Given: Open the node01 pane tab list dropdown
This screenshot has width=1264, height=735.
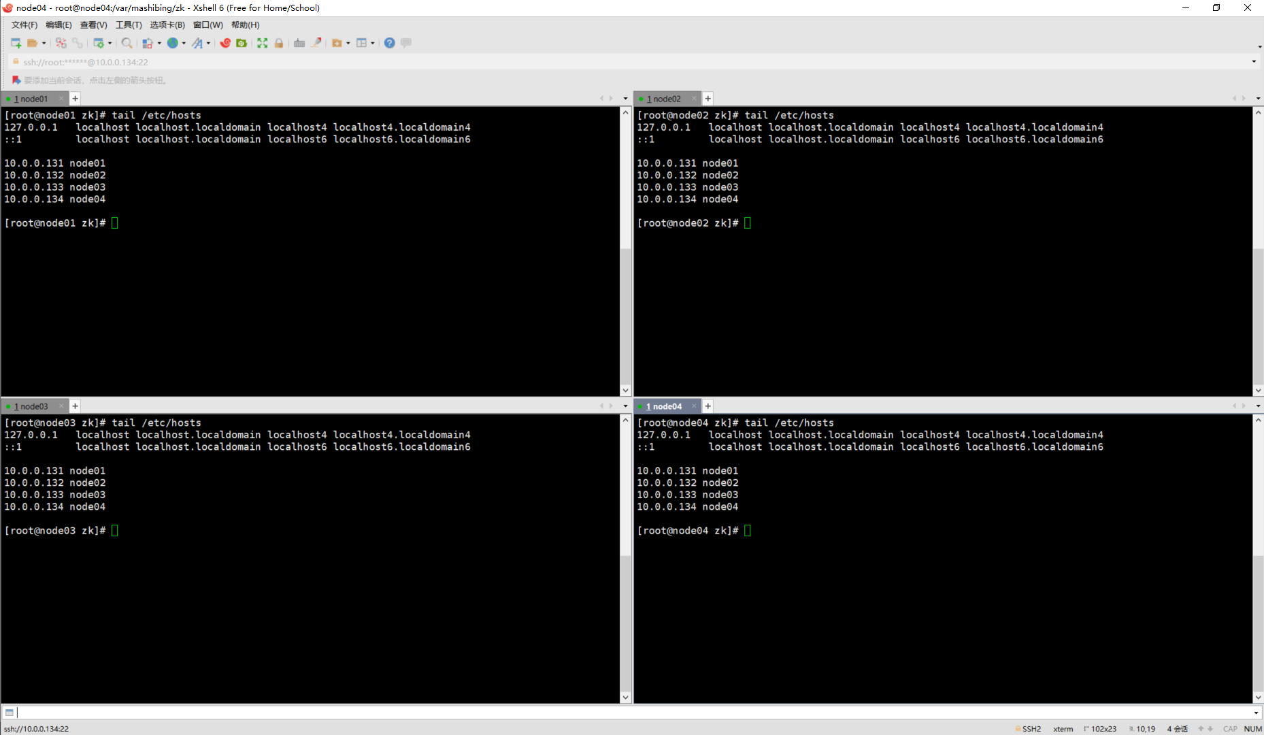Looking at the screenshot, I should (625, 99).
